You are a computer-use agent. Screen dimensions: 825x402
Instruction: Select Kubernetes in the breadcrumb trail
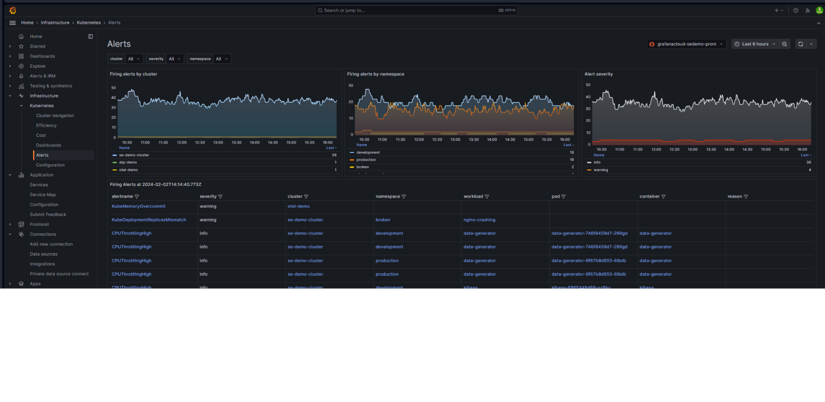[88, 23]
